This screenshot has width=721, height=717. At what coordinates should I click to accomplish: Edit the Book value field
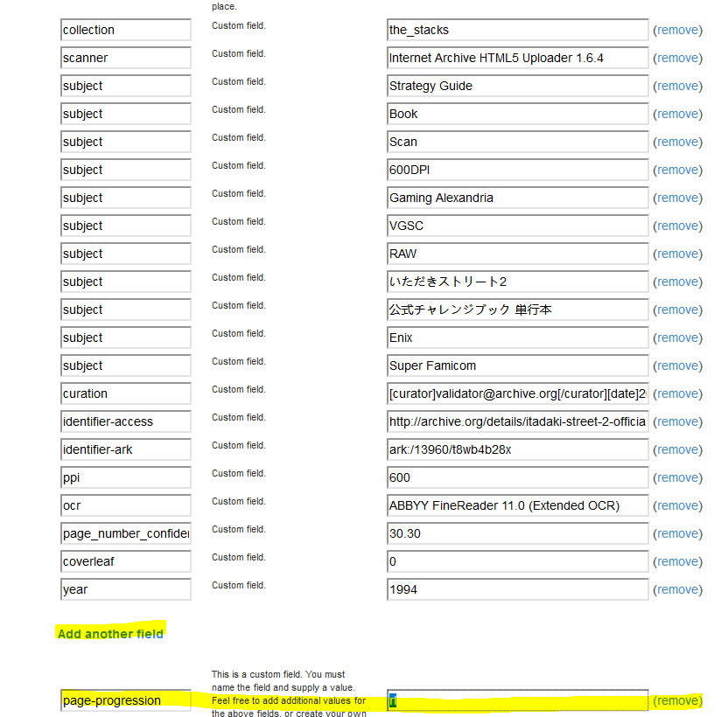[518, 114]
